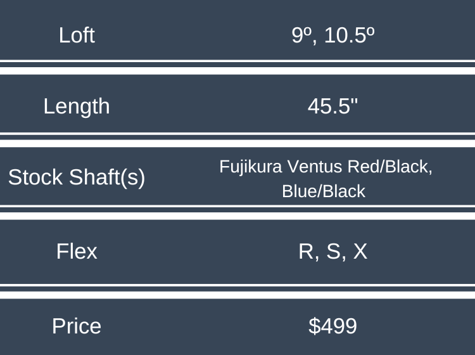475x355 pixels.
Task: Click the Price label
Action: click(x=77, y=326)
